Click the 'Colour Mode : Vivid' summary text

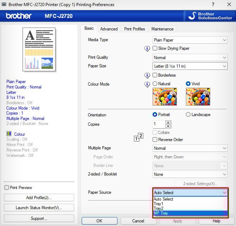tap(23, 108)
